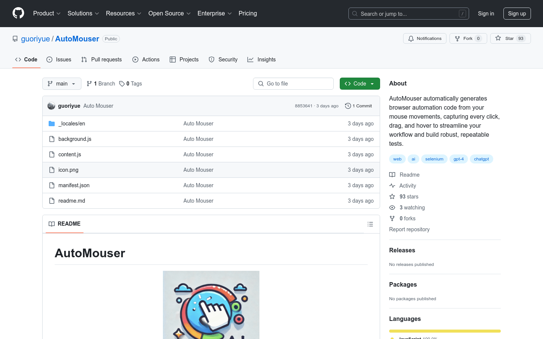Click the star icon next to 93 stars
Screen dimensions: 543x339
click(392, 197)
